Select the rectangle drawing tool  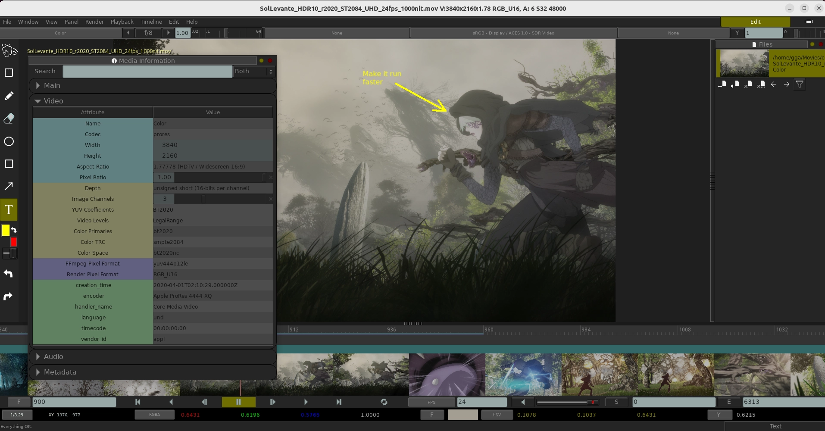click(x=9, y=164)
